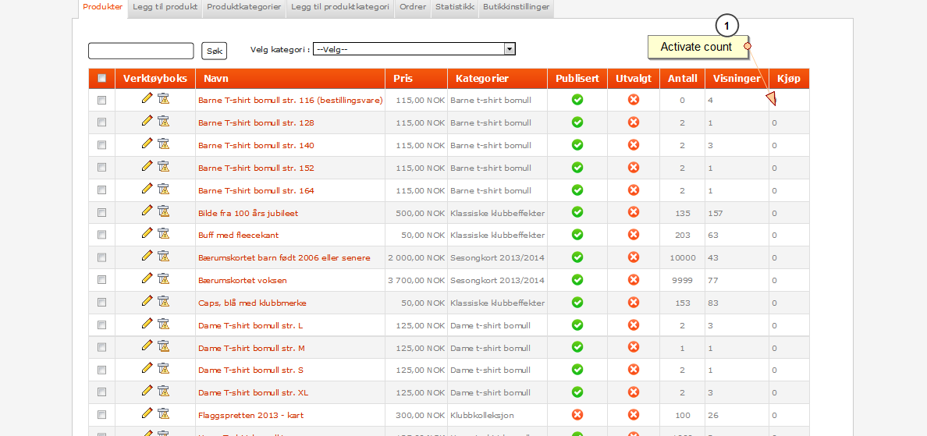Open the Legg til produktkategori tab
The height and width of the screenshot is (436, 927).
[x=341, y=8]
